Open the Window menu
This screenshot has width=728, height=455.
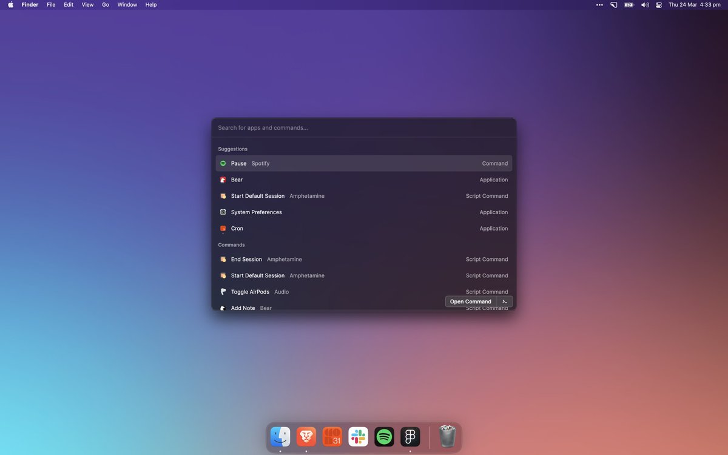coord(127,5)
